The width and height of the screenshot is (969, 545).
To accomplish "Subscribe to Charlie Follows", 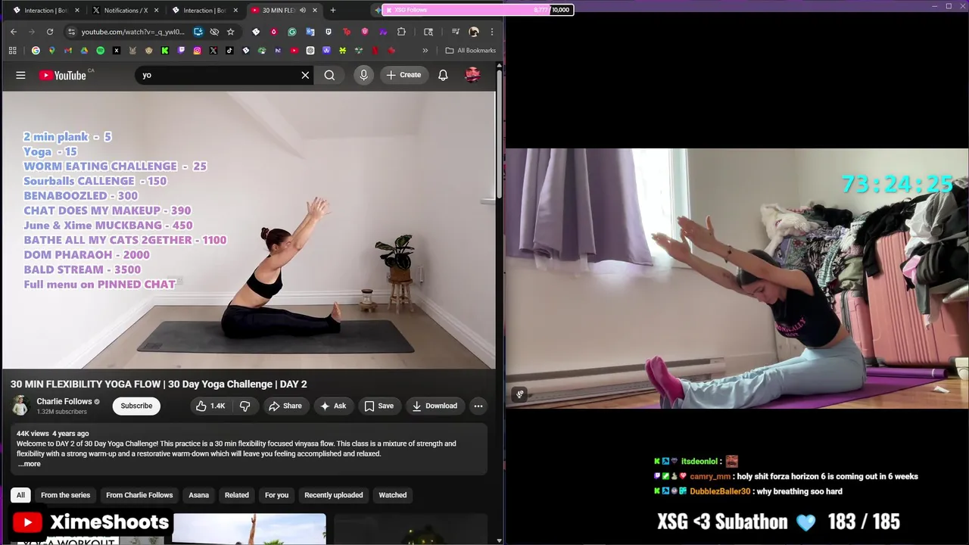I will (x=136, y=406).
